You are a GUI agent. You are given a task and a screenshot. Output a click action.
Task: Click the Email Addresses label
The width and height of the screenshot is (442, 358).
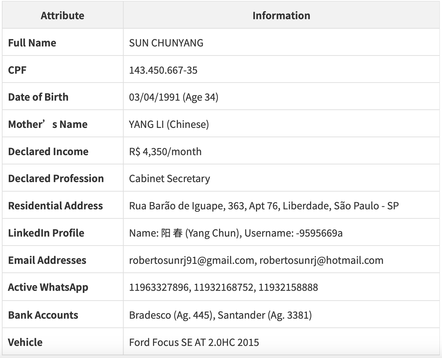point(47,260)
